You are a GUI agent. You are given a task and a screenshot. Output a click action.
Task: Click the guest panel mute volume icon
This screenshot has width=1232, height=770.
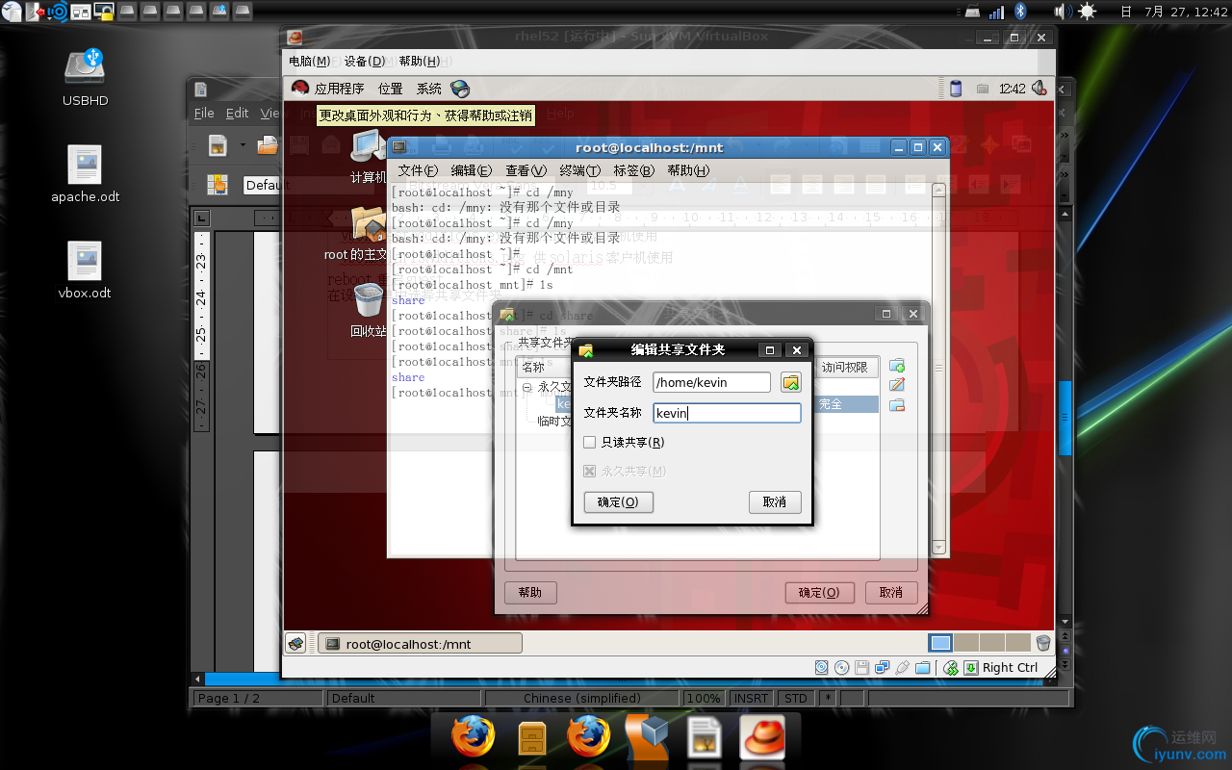[x=1039, y=89]
